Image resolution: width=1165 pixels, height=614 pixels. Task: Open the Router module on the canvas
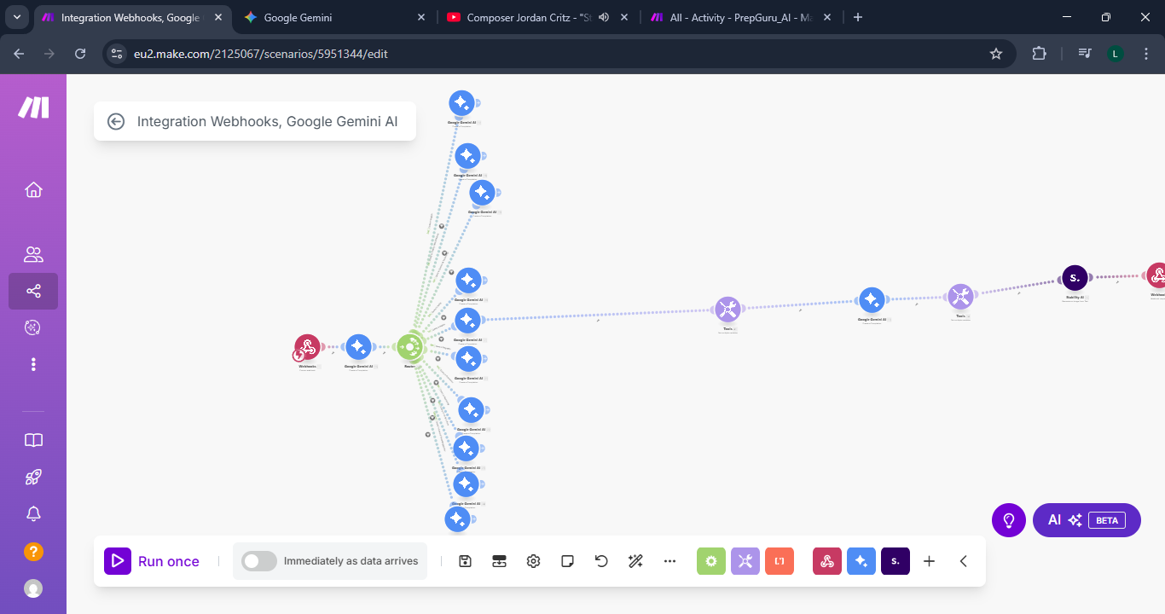point(410,347)
